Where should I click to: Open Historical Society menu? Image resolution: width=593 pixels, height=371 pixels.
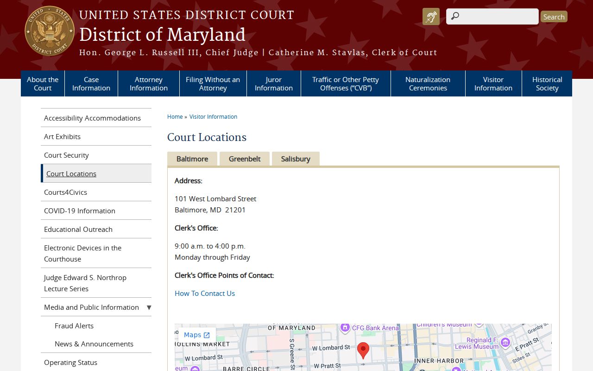[547, 83]
